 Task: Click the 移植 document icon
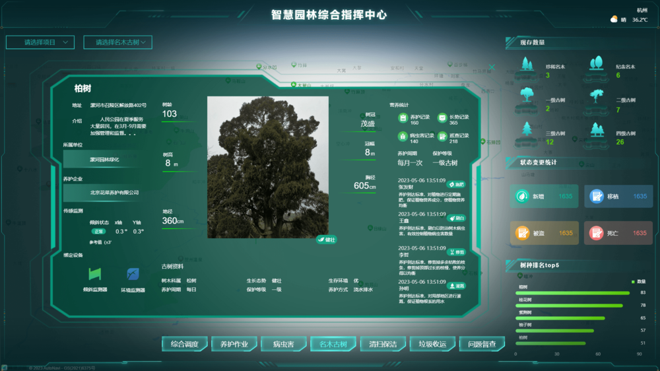597,196
